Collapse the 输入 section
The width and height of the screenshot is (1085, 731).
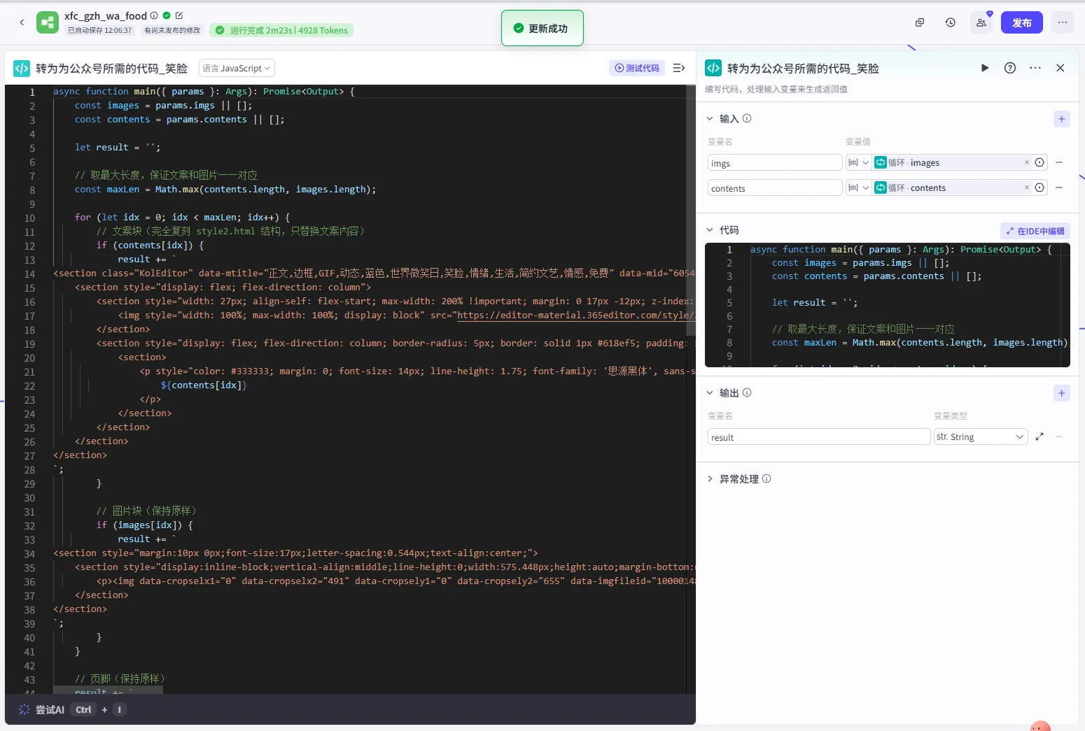(710, 119)
